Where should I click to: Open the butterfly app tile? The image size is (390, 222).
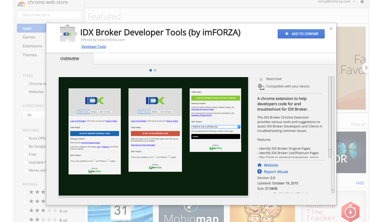point(351,152)
